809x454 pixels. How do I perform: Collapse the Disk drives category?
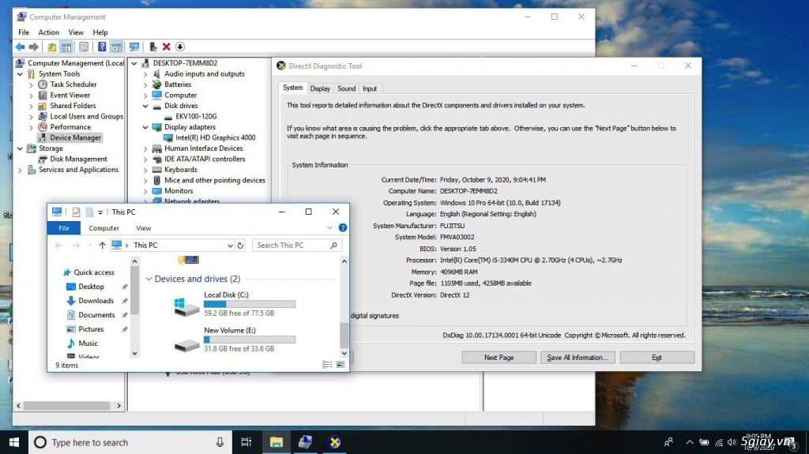click(x=145, y=106)
